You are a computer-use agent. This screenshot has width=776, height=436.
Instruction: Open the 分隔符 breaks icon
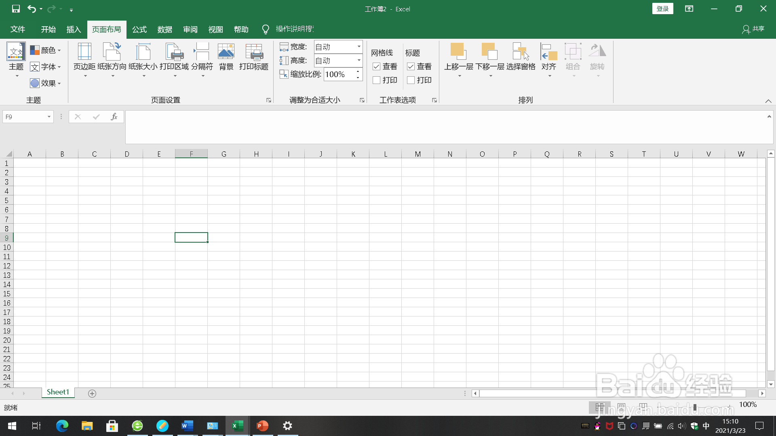tap(202, 52)
